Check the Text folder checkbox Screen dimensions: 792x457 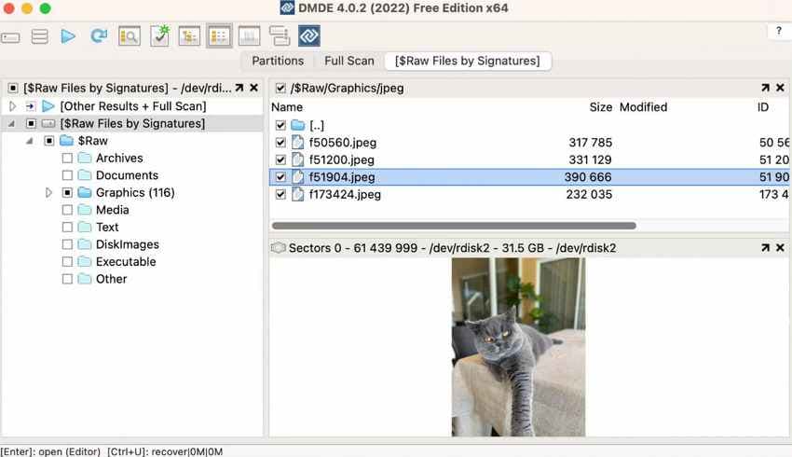[67, 227]
